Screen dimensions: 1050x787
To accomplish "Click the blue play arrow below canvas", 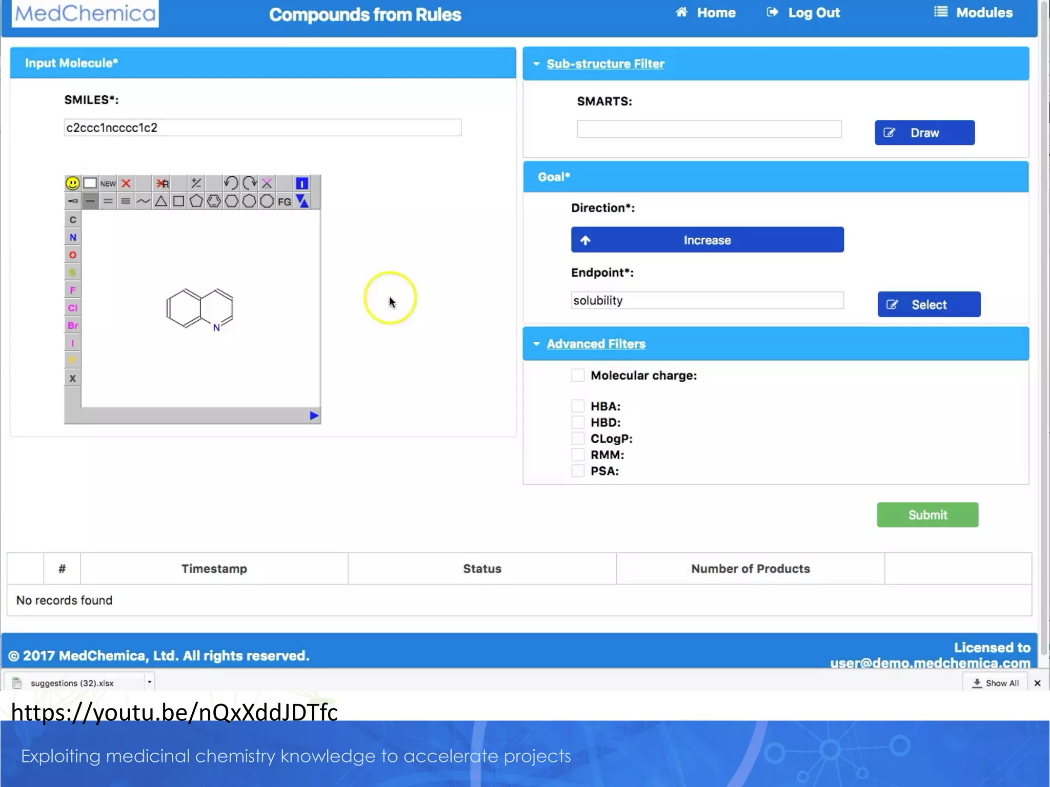I will (x=314, y=416).
